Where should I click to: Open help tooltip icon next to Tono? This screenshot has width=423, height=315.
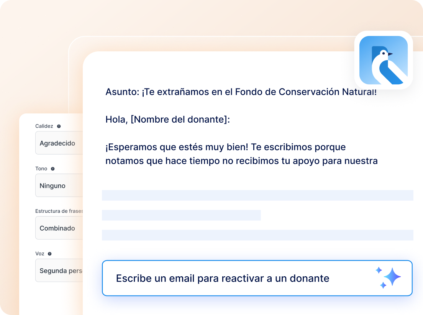coord(53,169)
